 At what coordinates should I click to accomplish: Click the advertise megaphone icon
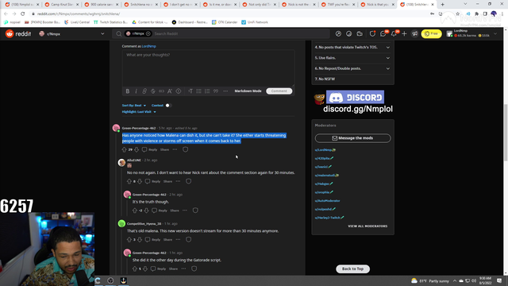(414, 33)
